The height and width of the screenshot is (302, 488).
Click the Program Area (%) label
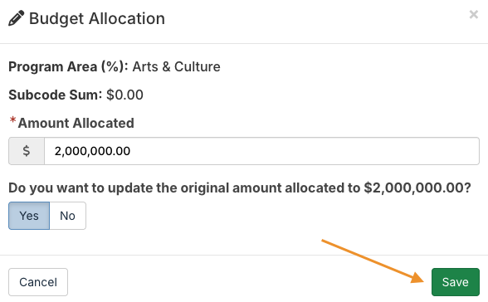(68, 67)
